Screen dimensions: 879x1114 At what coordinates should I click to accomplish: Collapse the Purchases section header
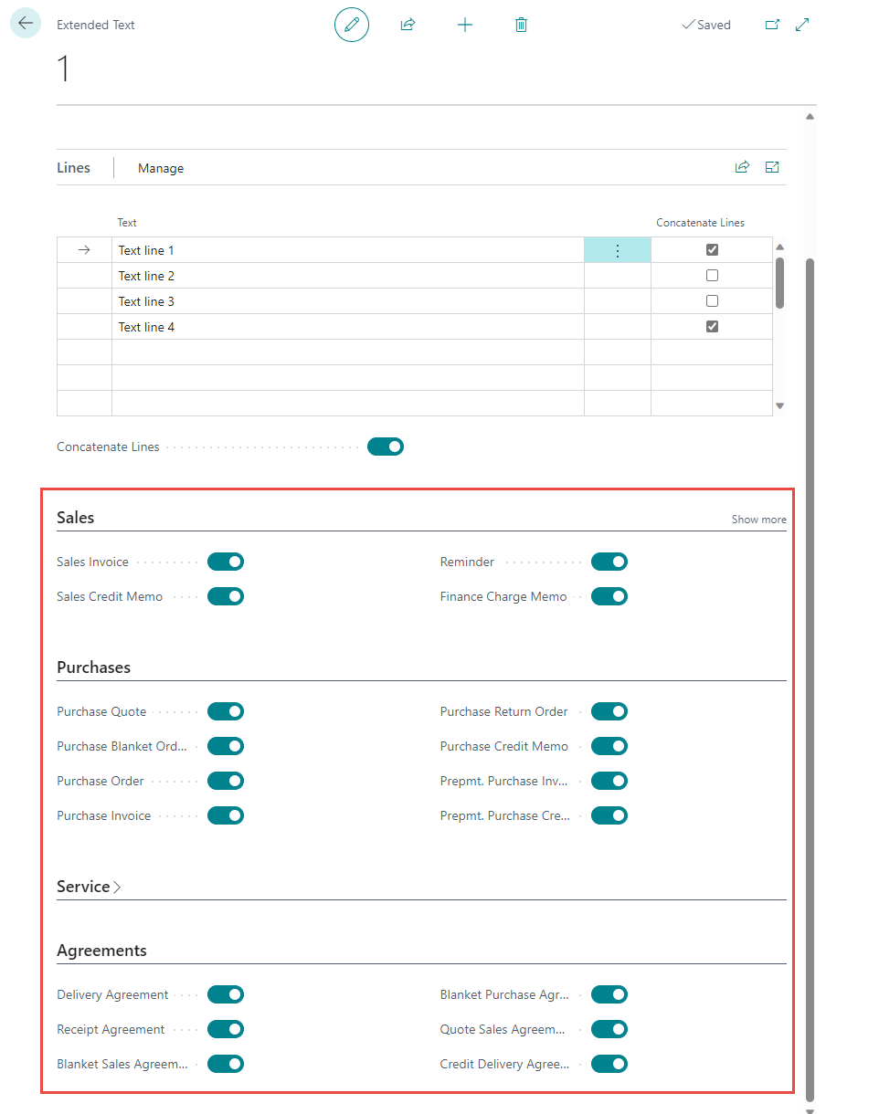pos(93,667)
